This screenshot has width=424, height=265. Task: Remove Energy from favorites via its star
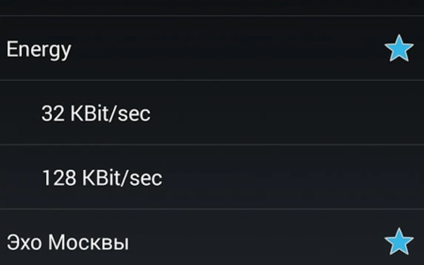coord(399,48)
